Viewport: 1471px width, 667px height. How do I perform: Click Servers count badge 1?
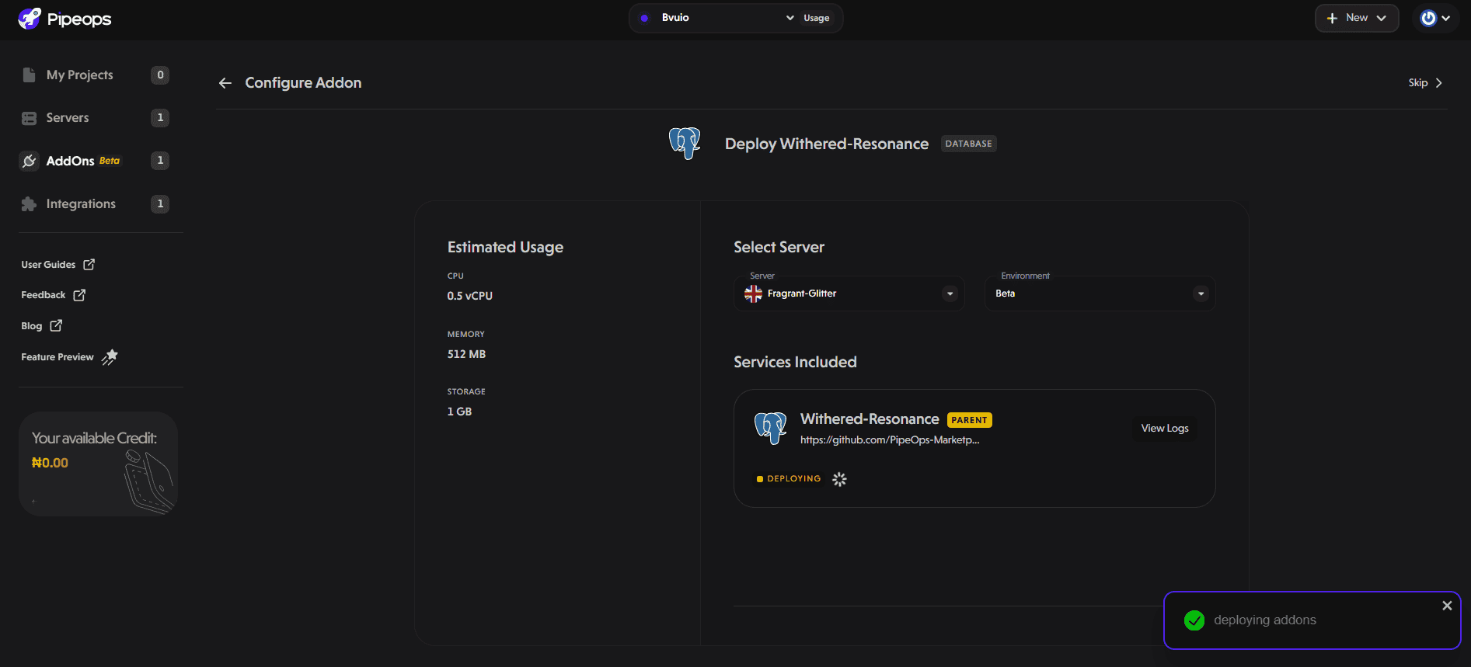pyautogui.click(x=160, y=118)
